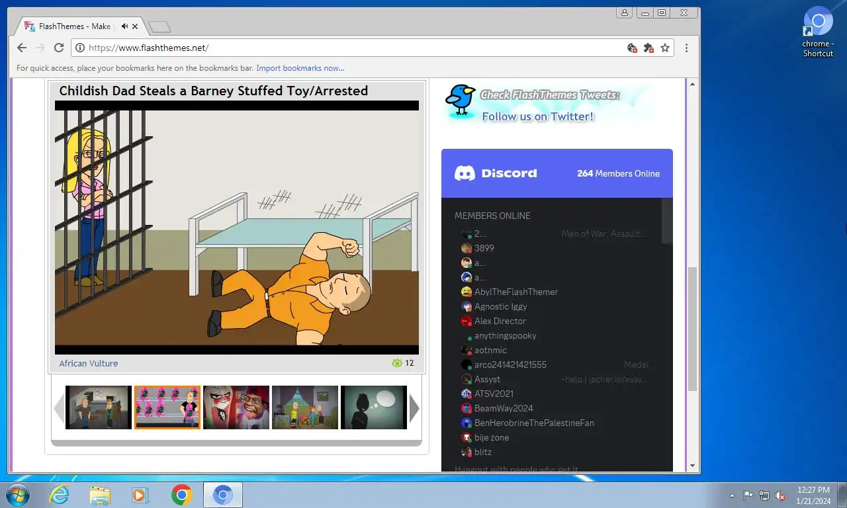Select the FlashThemes tab
847x508 pixels.
pyautogui.click(x=79, y=26)
